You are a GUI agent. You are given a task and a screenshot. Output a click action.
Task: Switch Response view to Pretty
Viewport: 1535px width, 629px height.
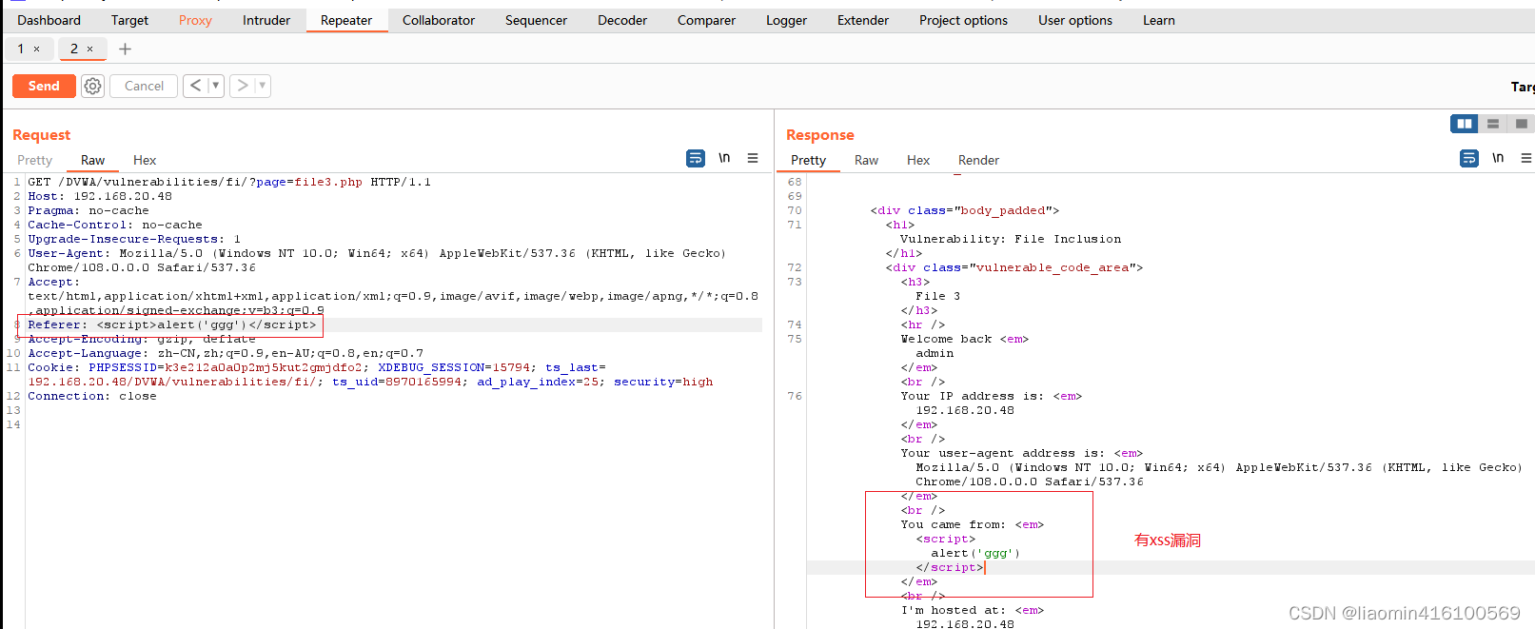(808, 160)
